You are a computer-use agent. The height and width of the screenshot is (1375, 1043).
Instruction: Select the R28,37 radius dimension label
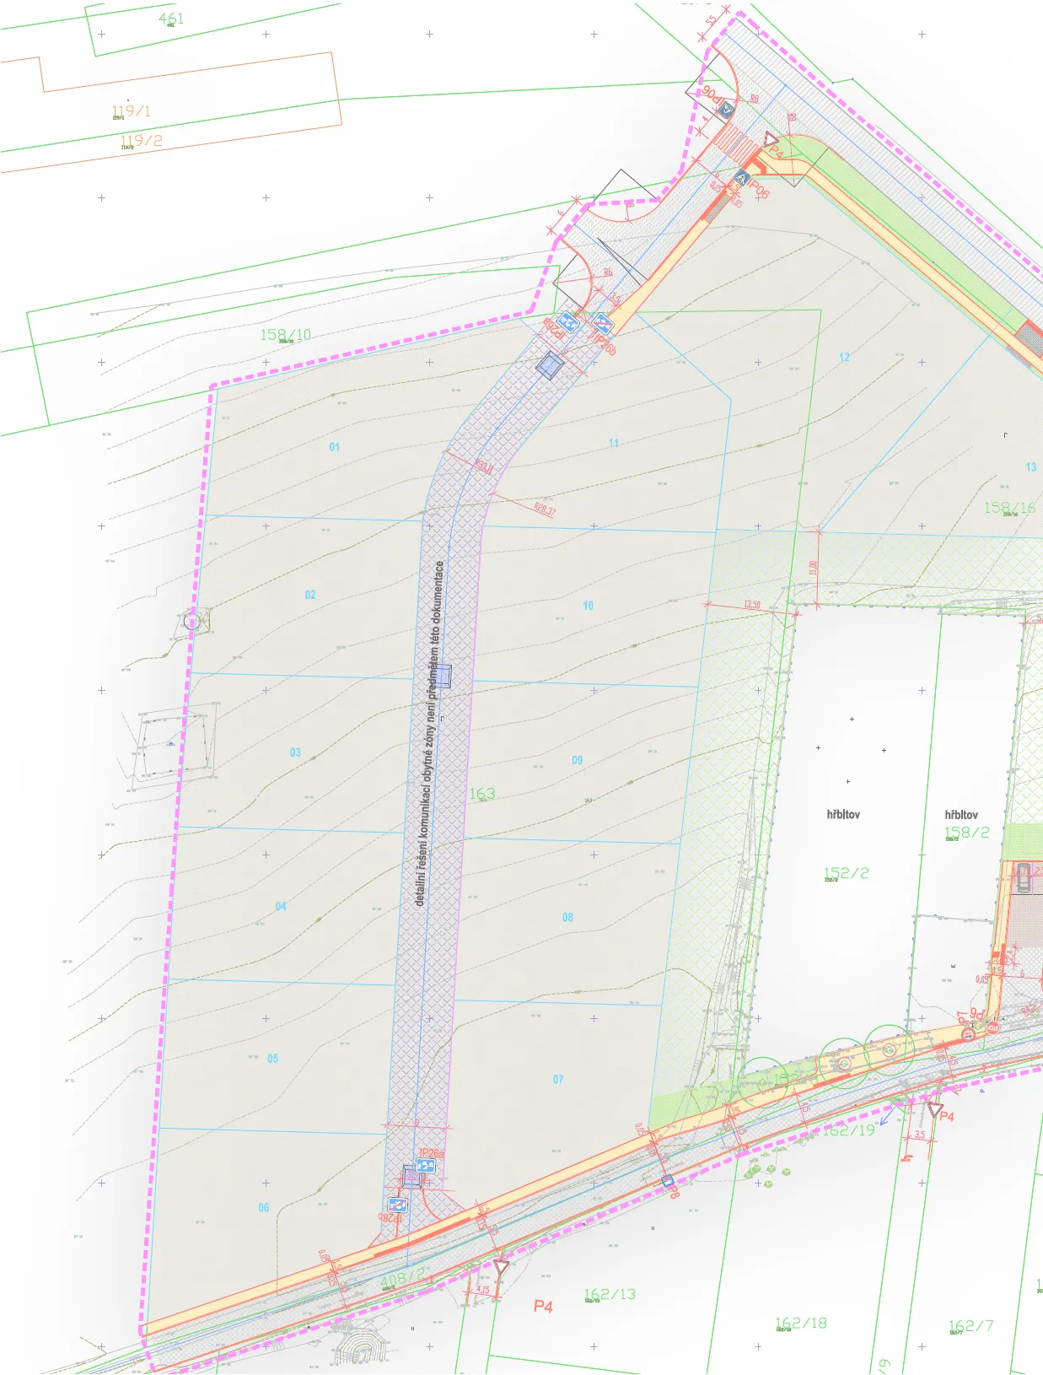click(x=545, y=509)
